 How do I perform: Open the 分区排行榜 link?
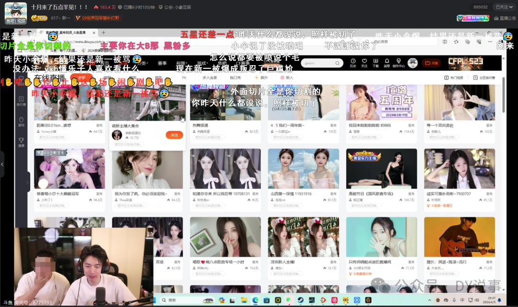[x=484, y=78]
